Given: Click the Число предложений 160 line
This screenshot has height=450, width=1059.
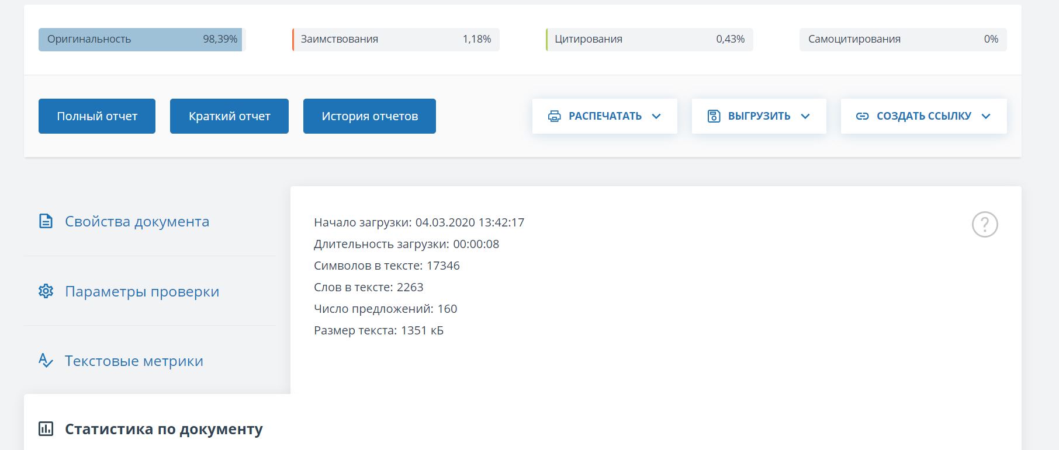Looking at the screenshot, I should [386, 309].
